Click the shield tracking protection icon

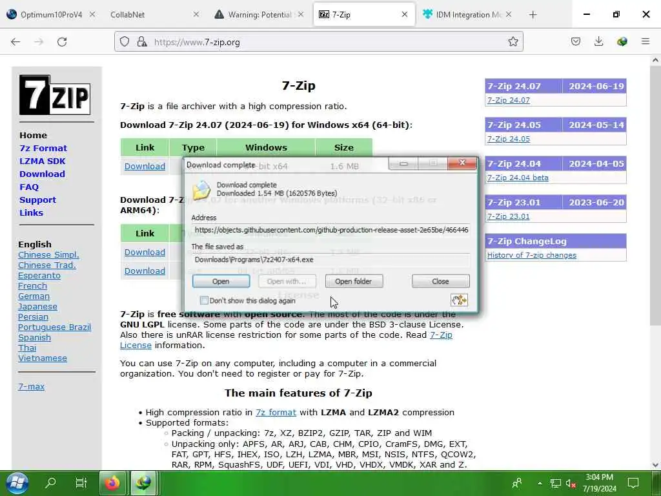click(125, 42)
